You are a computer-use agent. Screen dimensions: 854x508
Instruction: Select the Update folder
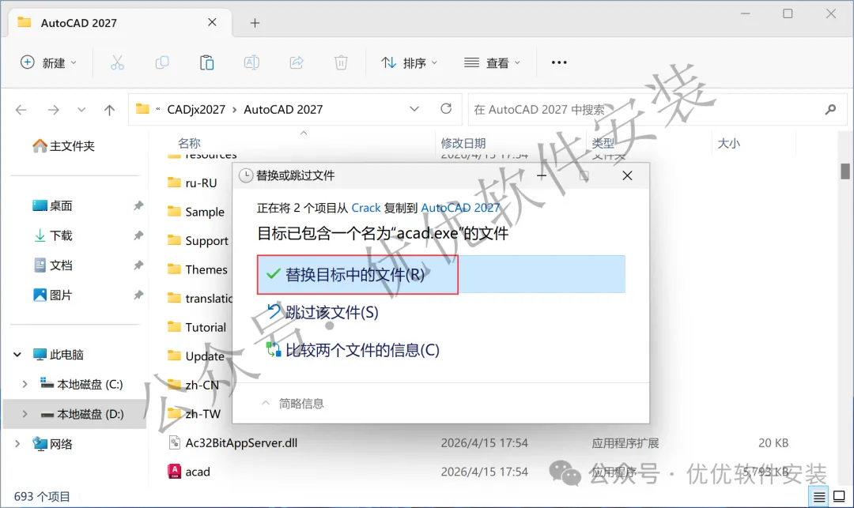point(196,356)
